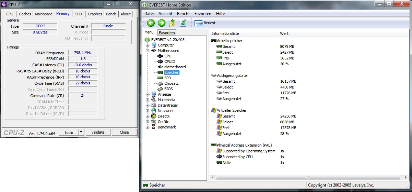412x192 pixels.
Task: Open the Hilfe menu
Action: pos(221,14)
